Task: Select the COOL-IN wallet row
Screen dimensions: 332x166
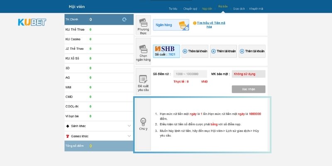Action: [x=99, y=107]
